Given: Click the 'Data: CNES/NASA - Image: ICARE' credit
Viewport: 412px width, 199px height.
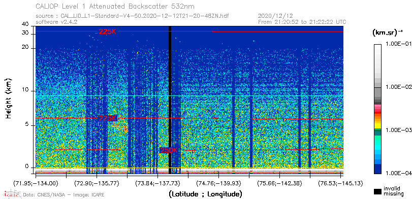Looking at the screenshot, I should (64, 195).
